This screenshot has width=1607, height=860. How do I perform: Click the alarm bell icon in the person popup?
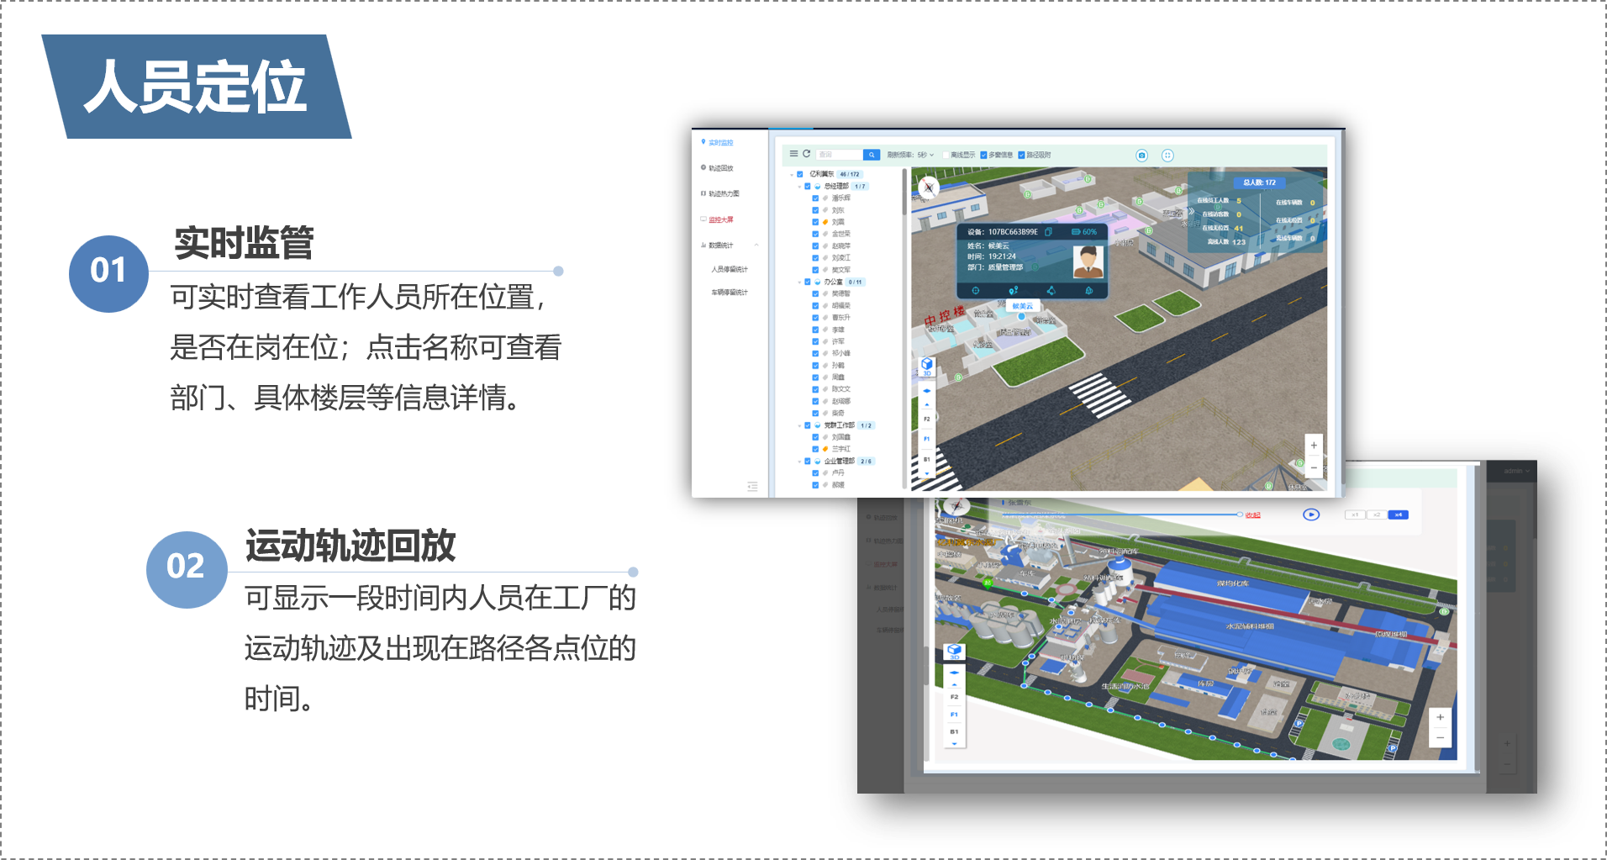coord(1088,290)
